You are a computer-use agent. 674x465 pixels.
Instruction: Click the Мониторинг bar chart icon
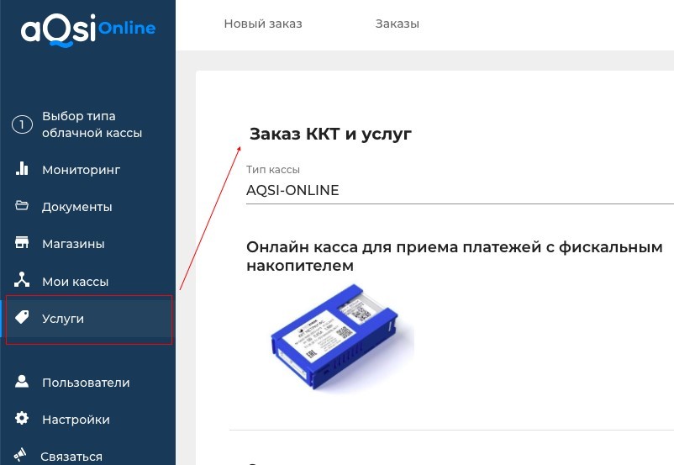[22, 169]
